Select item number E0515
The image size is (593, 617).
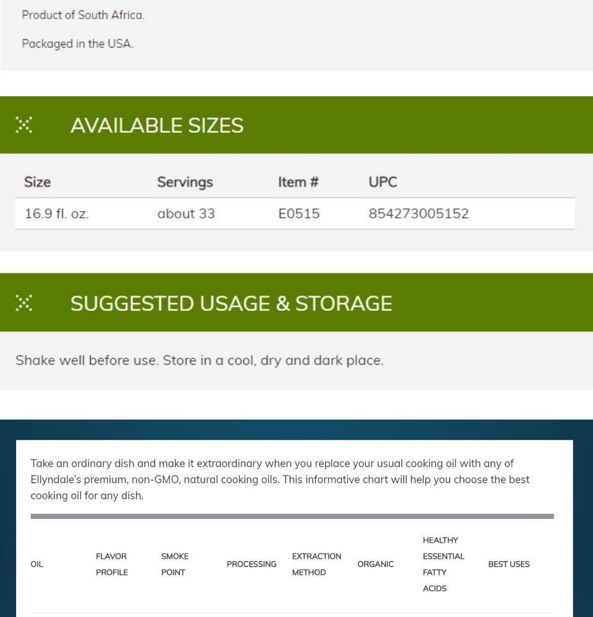[299, 213]
